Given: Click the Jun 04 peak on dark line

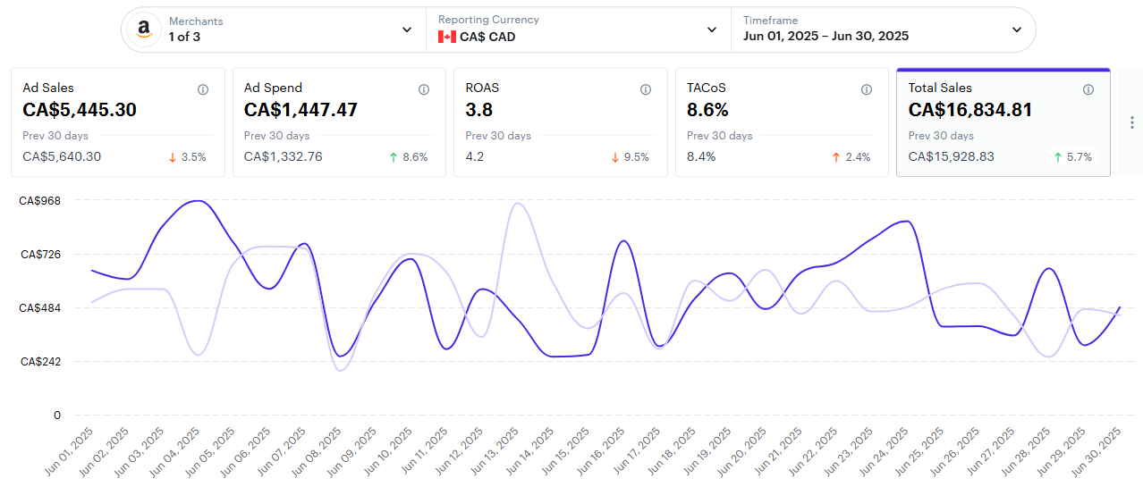Looking at the screenshot, I should point(197,201).
